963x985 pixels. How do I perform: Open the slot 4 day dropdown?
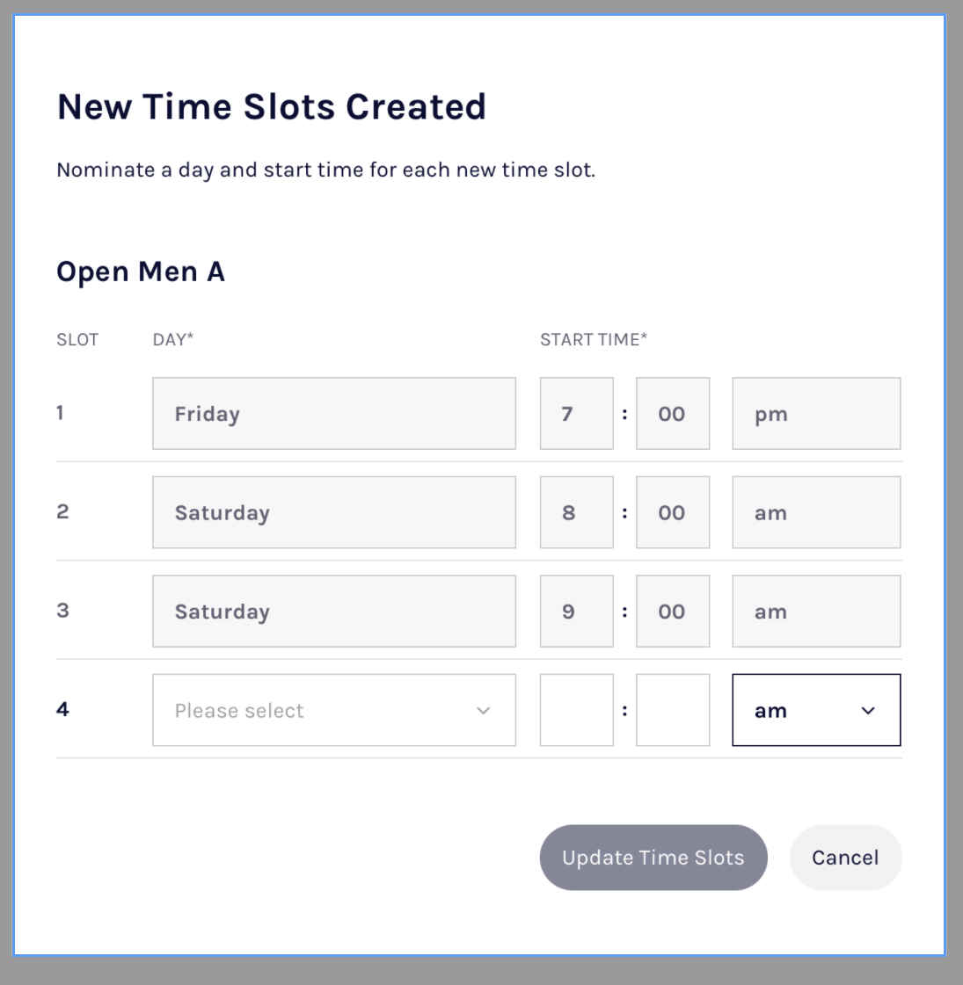pos(333,710)
